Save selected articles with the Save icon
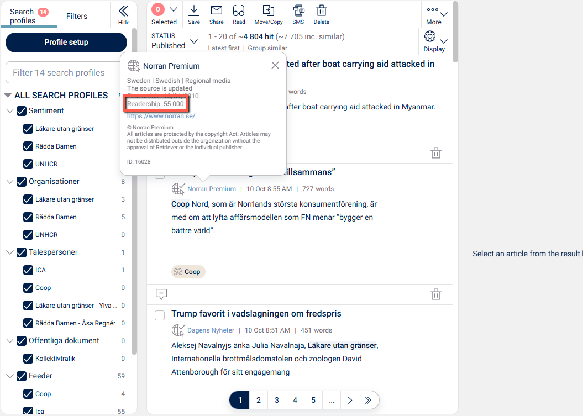This screenshot has height=416, width=583. pyautogui.click(x=194, y=11)
